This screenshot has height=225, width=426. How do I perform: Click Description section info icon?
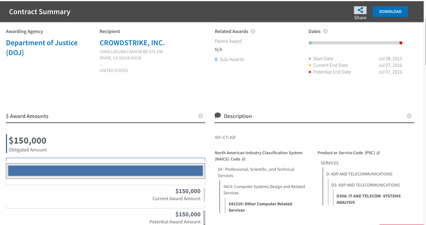coord(409,116)
